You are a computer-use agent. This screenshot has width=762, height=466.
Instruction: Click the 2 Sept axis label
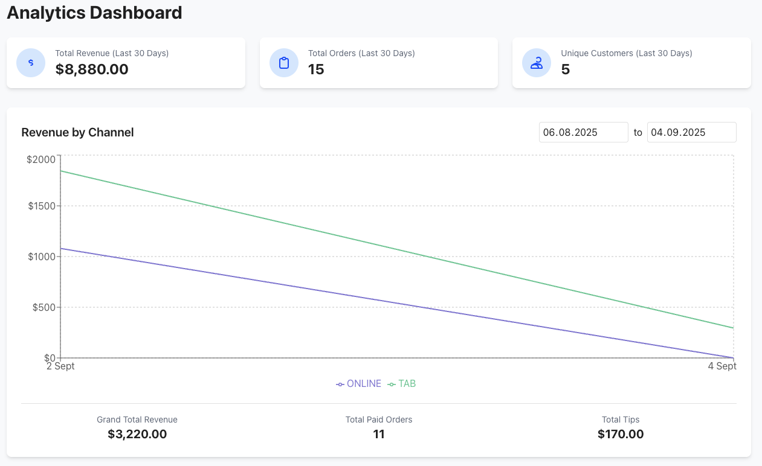60,366
